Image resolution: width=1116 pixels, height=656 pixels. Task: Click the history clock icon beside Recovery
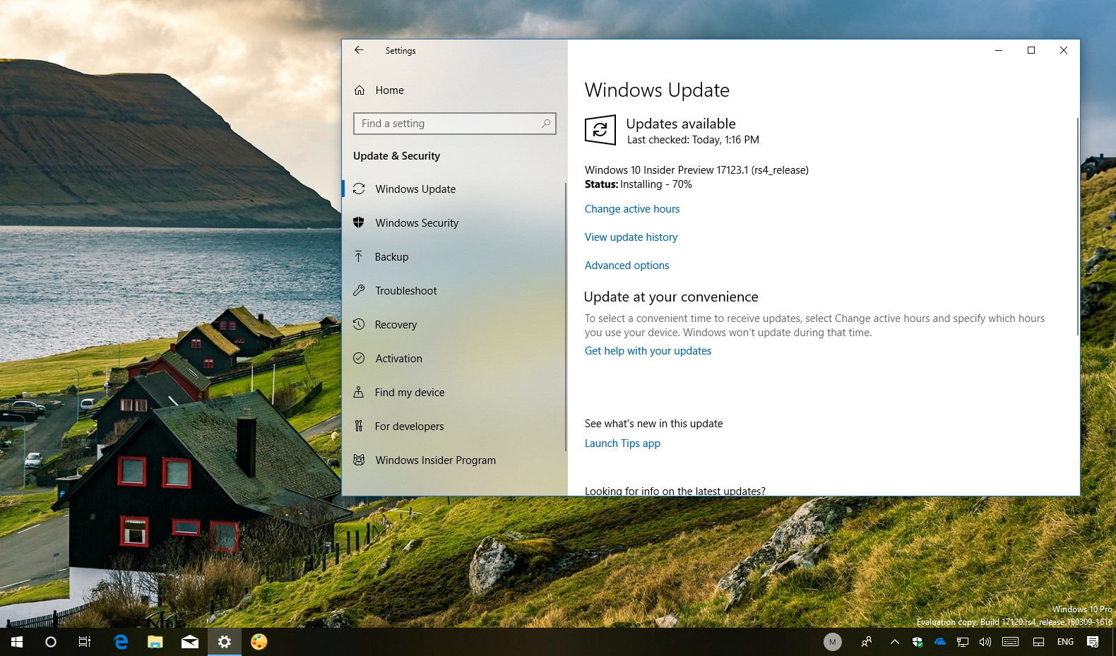359,324
